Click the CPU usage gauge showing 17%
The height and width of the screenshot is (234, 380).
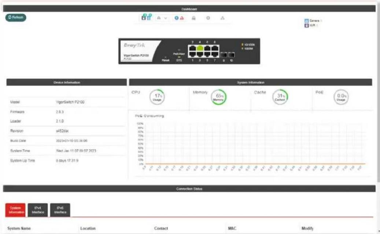(157, 97)
